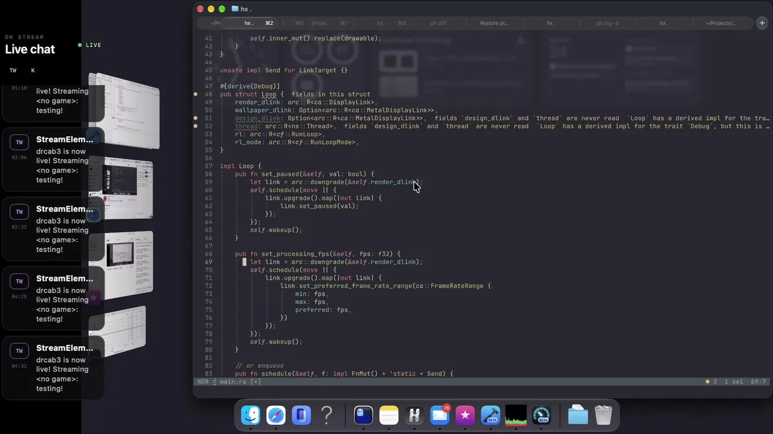773x434 pixels.
Task: Click 'link.set_paused(val);' on line 62
Action: coord(319,206)
